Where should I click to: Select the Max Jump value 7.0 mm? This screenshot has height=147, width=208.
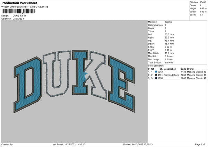pyautogui.click(x=168, y=59)
